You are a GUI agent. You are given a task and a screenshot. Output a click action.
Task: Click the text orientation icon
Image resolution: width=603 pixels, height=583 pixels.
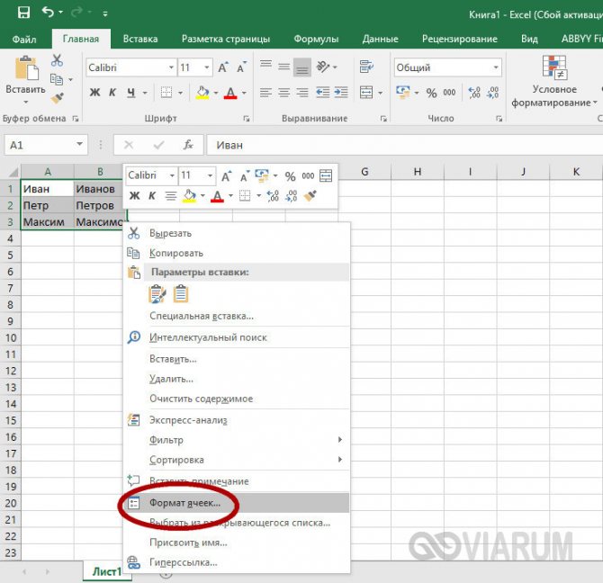pyautogui.click(x=323, y=67)
